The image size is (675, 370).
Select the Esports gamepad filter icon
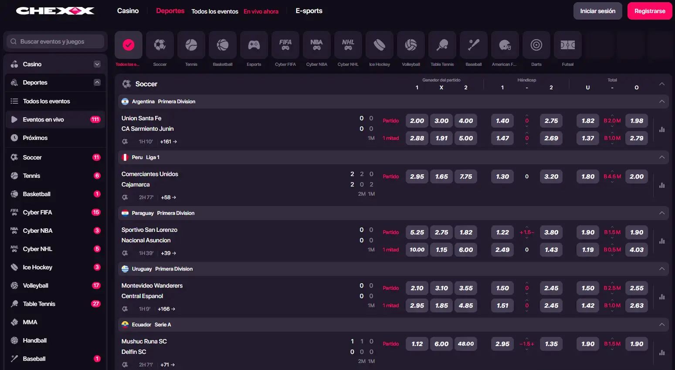(x=254, y=45)
